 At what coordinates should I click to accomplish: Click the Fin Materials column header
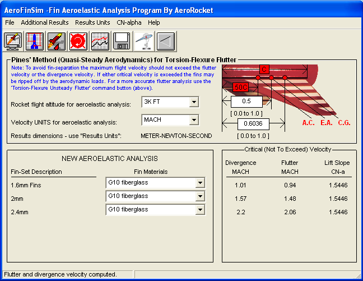[151, 172]
